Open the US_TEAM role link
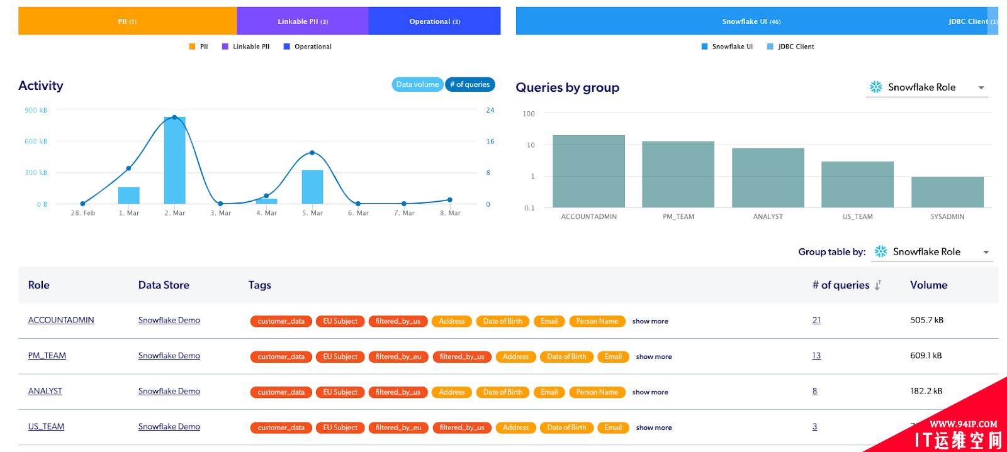The image size is (1007, 452). (x=46, y=426)
